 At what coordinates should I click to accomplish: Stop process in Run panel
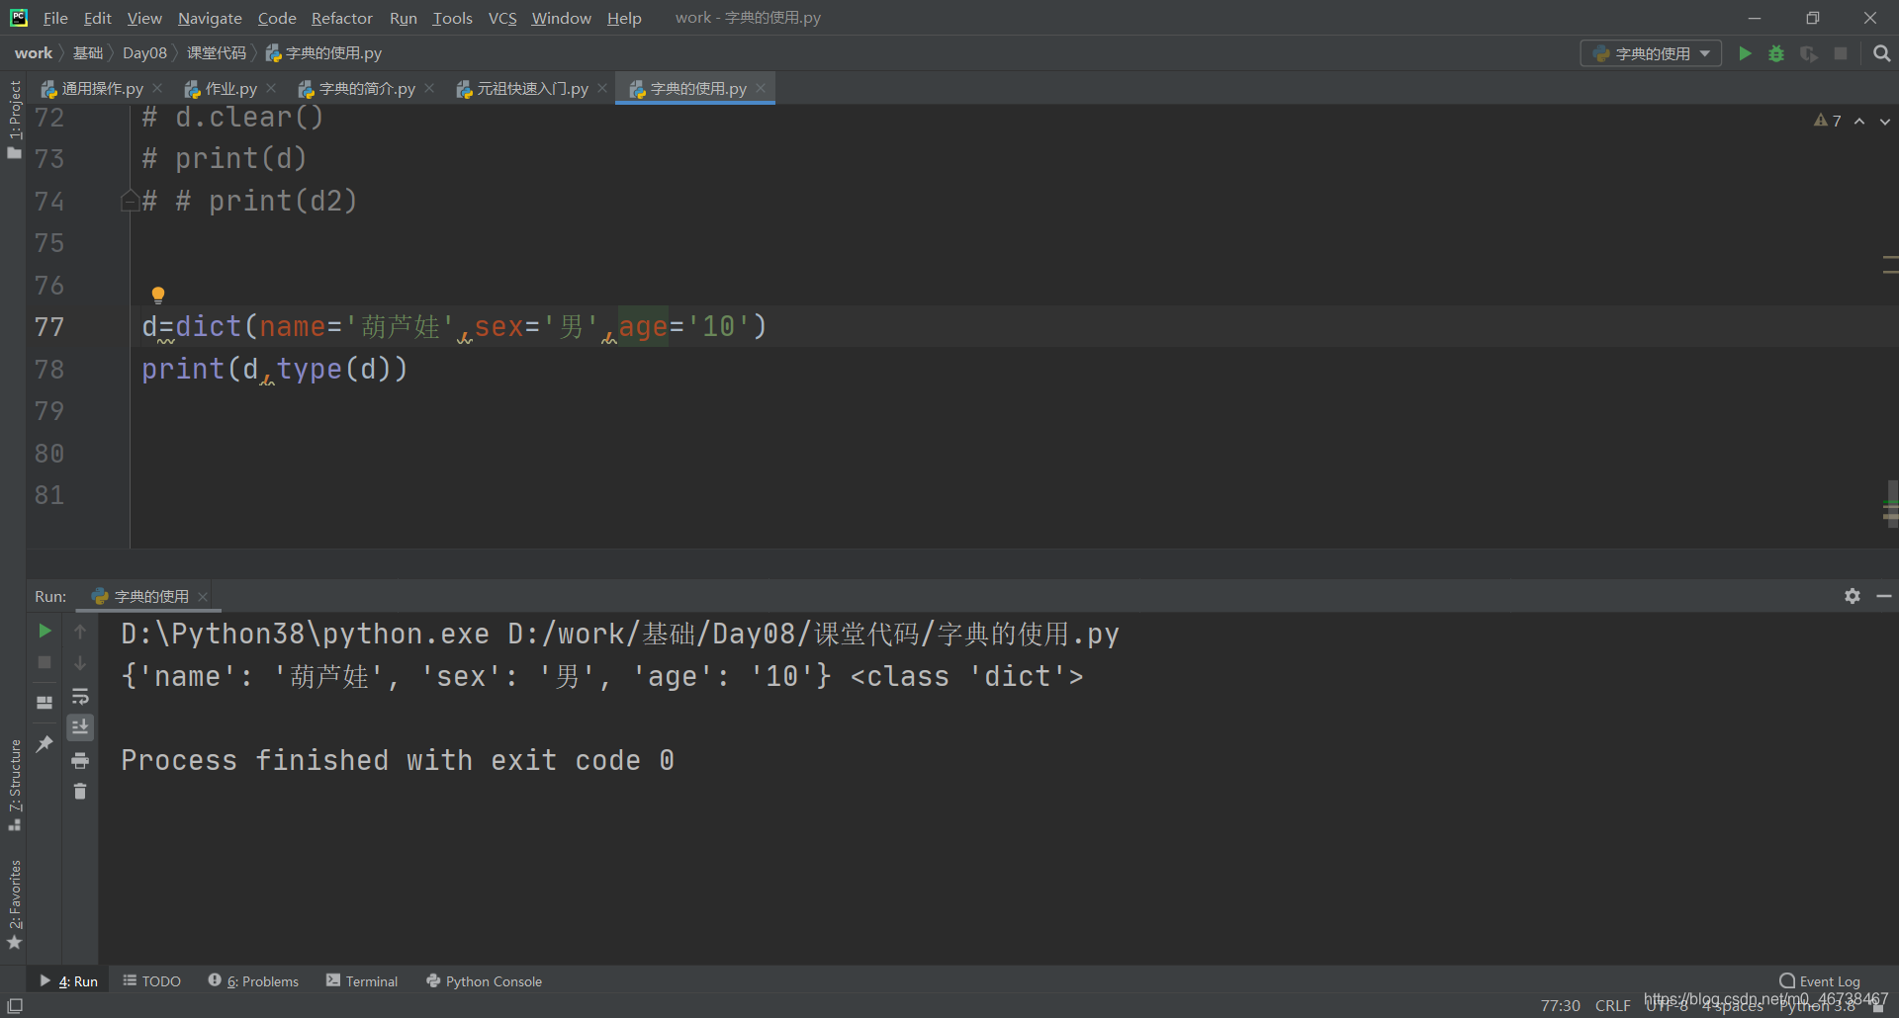tap(45, 662)
